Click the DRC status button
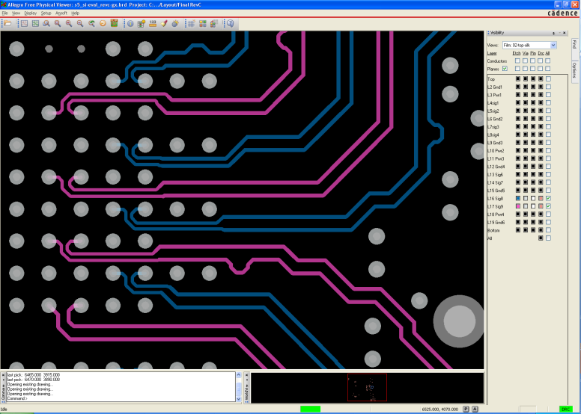Viewport: 581px width, 414px height. [x=566, y=409]
